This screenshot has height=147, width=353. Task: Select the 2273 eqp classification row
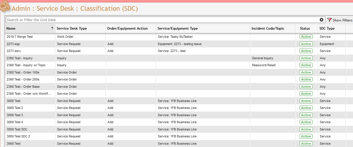tap(13, 44)
